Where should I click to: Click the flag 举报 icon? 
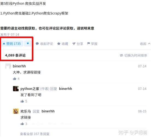89,44
